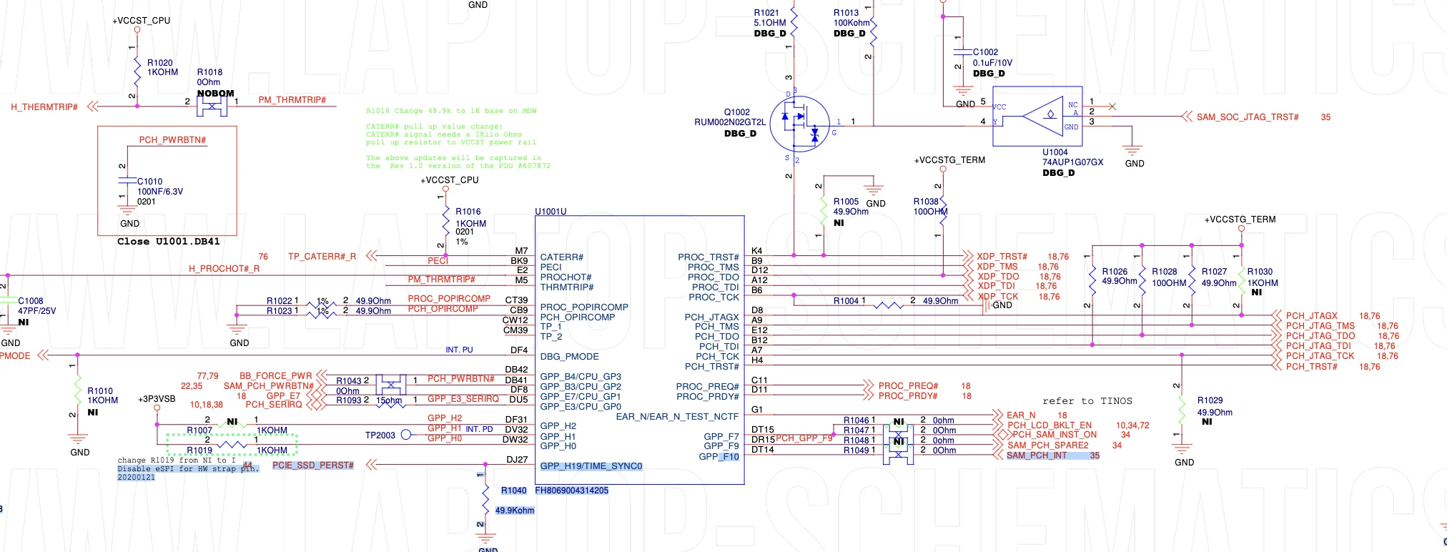Click the GPP_H19/TIME_SYNC0 pin name
Screen dimensions: 1447x552
click(x=591, y=466)
